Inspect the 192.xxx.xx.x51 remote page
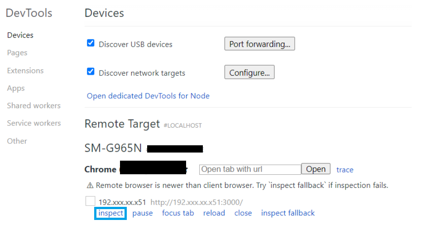 click(110, 213)
